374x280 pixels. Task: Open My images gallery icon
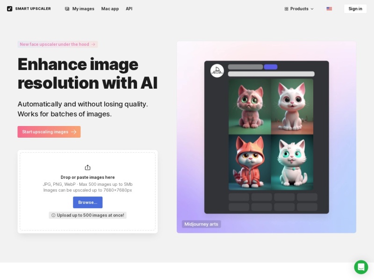click(67, 9)
